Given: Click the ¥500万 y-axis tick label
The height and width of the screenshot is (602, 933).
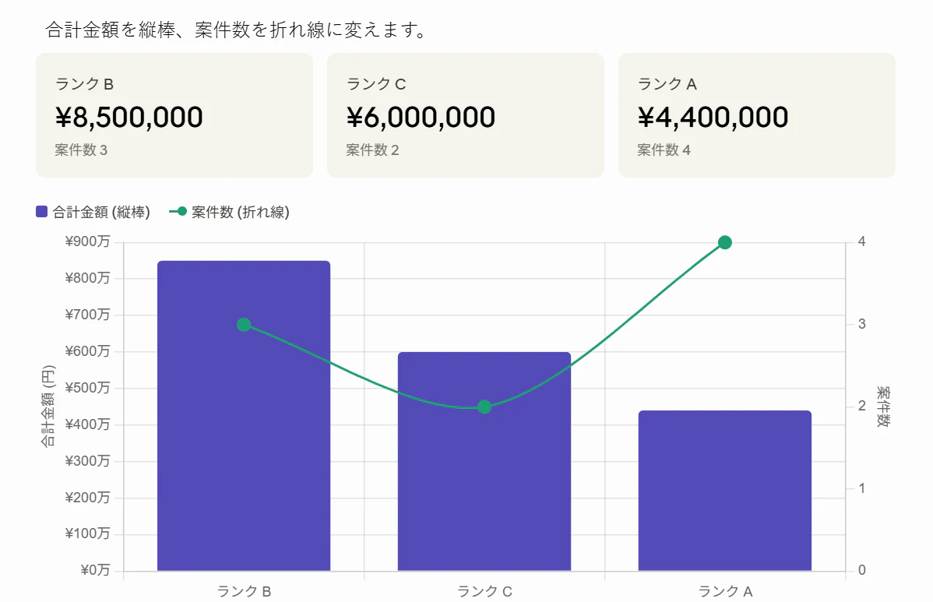Looking at the screenshot, I should click(87, 388).
